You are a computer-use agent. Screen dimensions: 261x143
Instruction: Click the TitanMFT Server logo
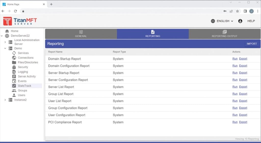coord(20,21)
